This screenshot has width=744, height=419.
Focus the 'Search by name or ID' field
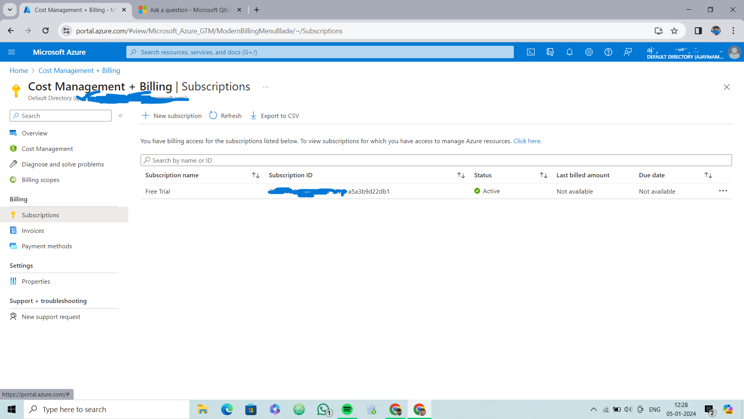(436, 160)
